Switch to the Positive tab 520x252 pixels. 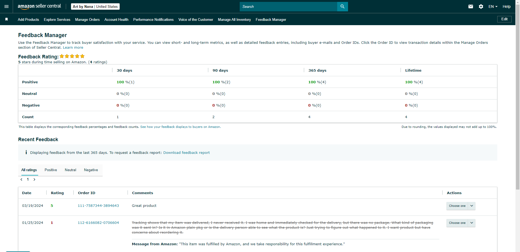click(51, 170)
